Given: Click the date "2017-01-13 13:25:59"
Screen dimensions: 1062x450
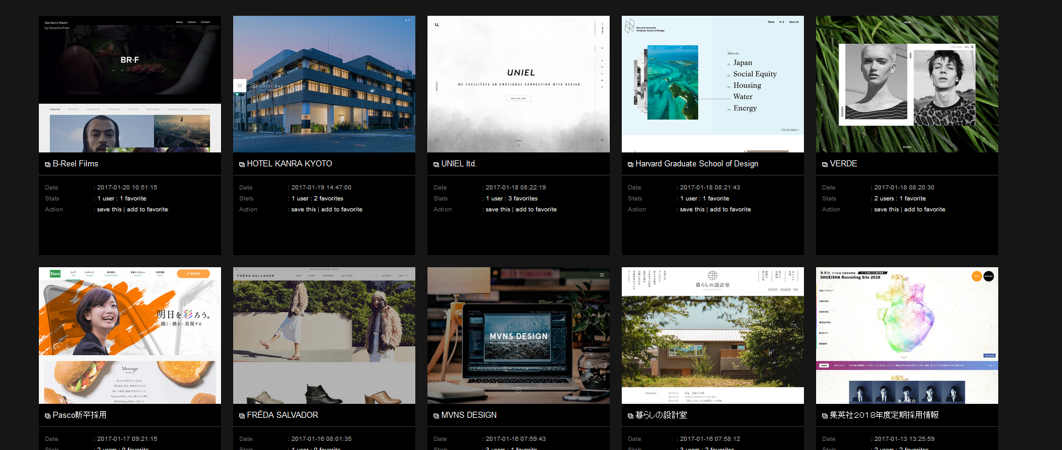Looking at the screenshot, I should coord(904,439).
